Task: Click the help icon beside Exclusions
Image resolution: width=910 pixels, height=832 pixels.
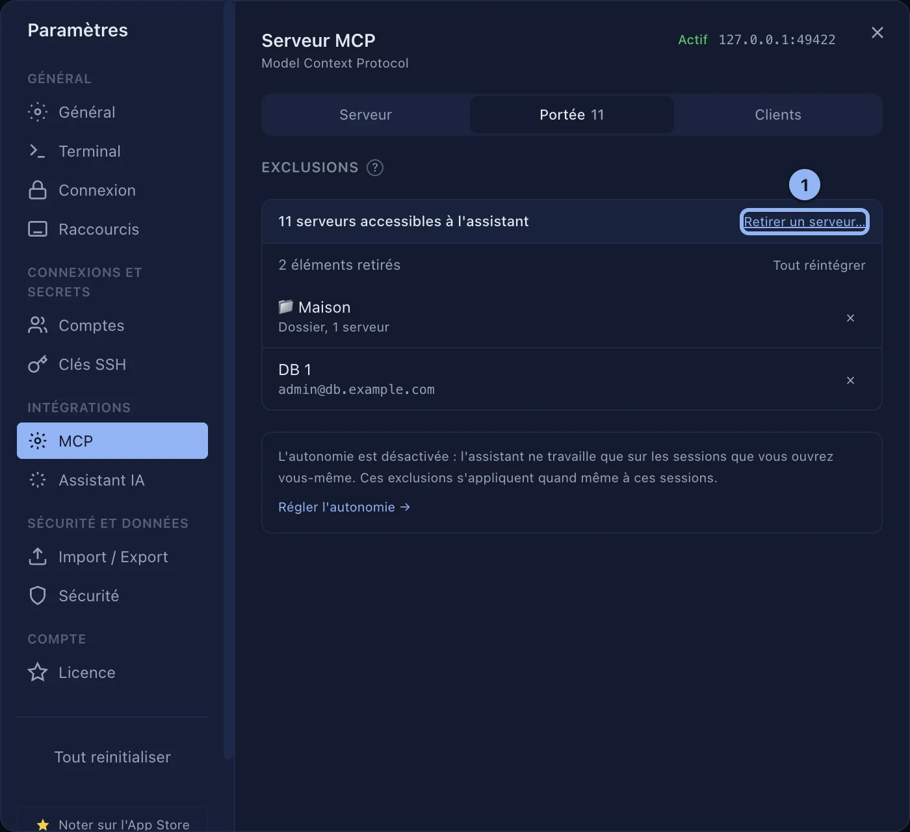Action: point(375,168)
